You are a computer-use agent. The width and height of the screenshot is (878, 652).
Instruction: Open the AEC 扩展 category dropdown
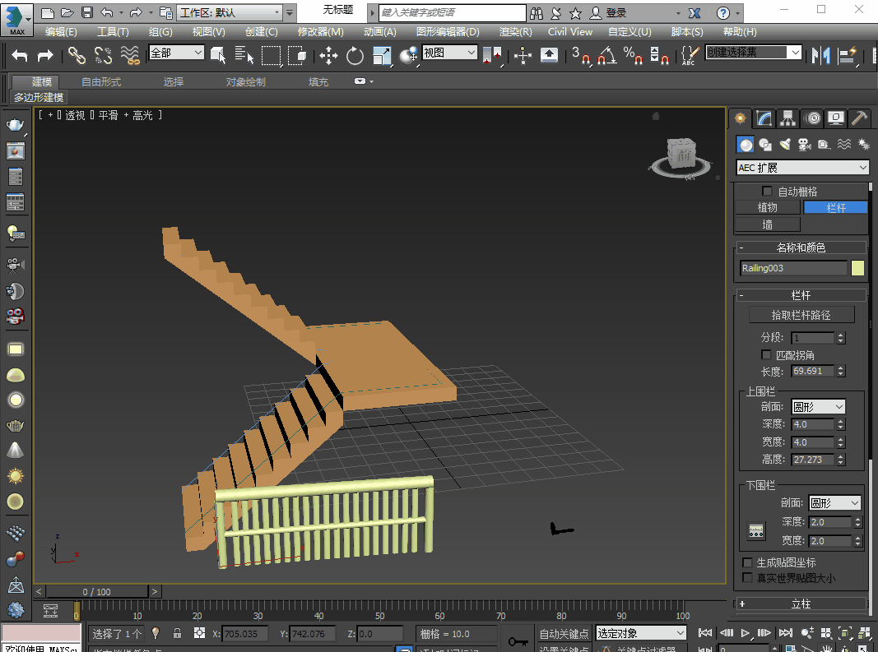[x=802, y=168]
